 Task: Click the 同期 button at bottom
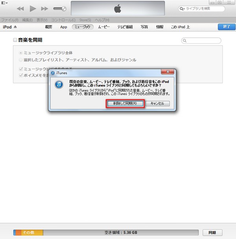(x=212, y=233)
